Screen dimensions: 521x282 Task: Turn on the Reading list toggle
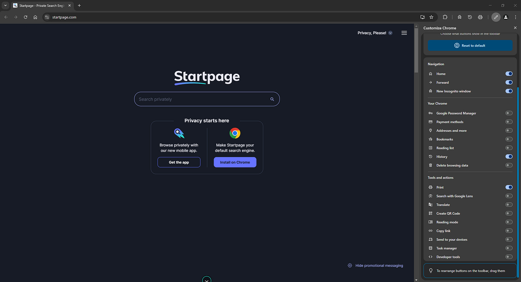(509, 148)
